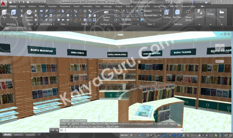Click the keyword search input field
233x138 pixels.
[148, 2]
